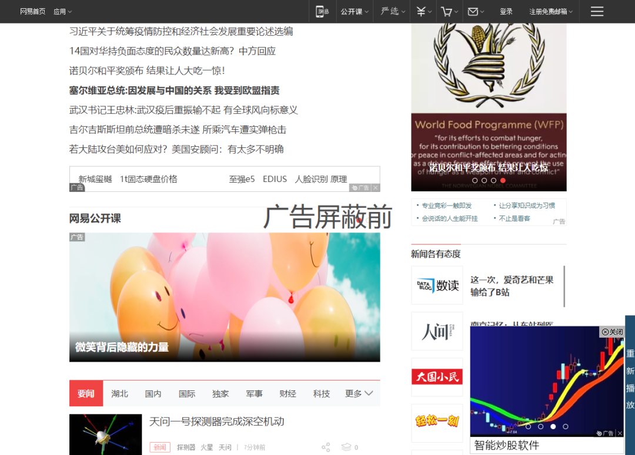The height and width of the screenshot is (455, 635).
Task: Click link 会说话的人生能开挂
Action: (450, 218)
